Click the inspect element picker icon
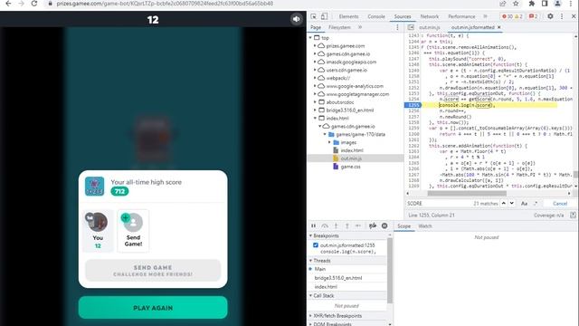 coord(314,16)
